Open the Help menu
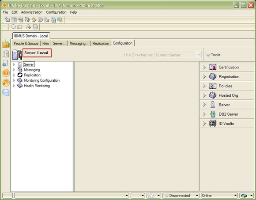 [x=73, y=12]
